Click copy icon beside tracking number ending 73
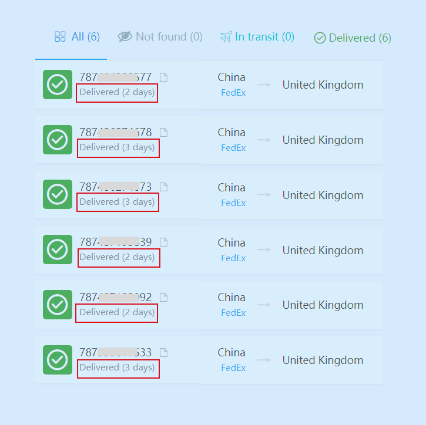 (x=163, y=187)
